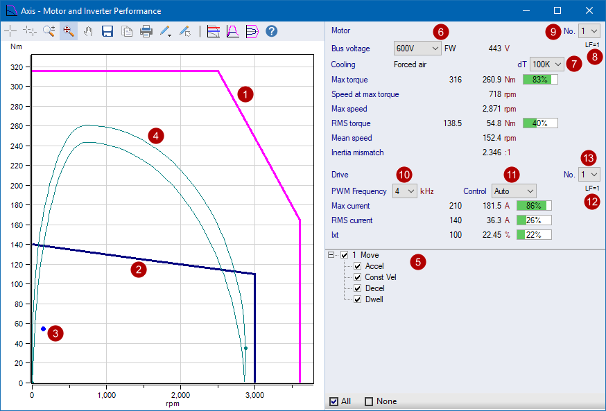Open the Bus voltage dropdown
The height and width of the screenshot is (411, 606).
click(417, 49)
